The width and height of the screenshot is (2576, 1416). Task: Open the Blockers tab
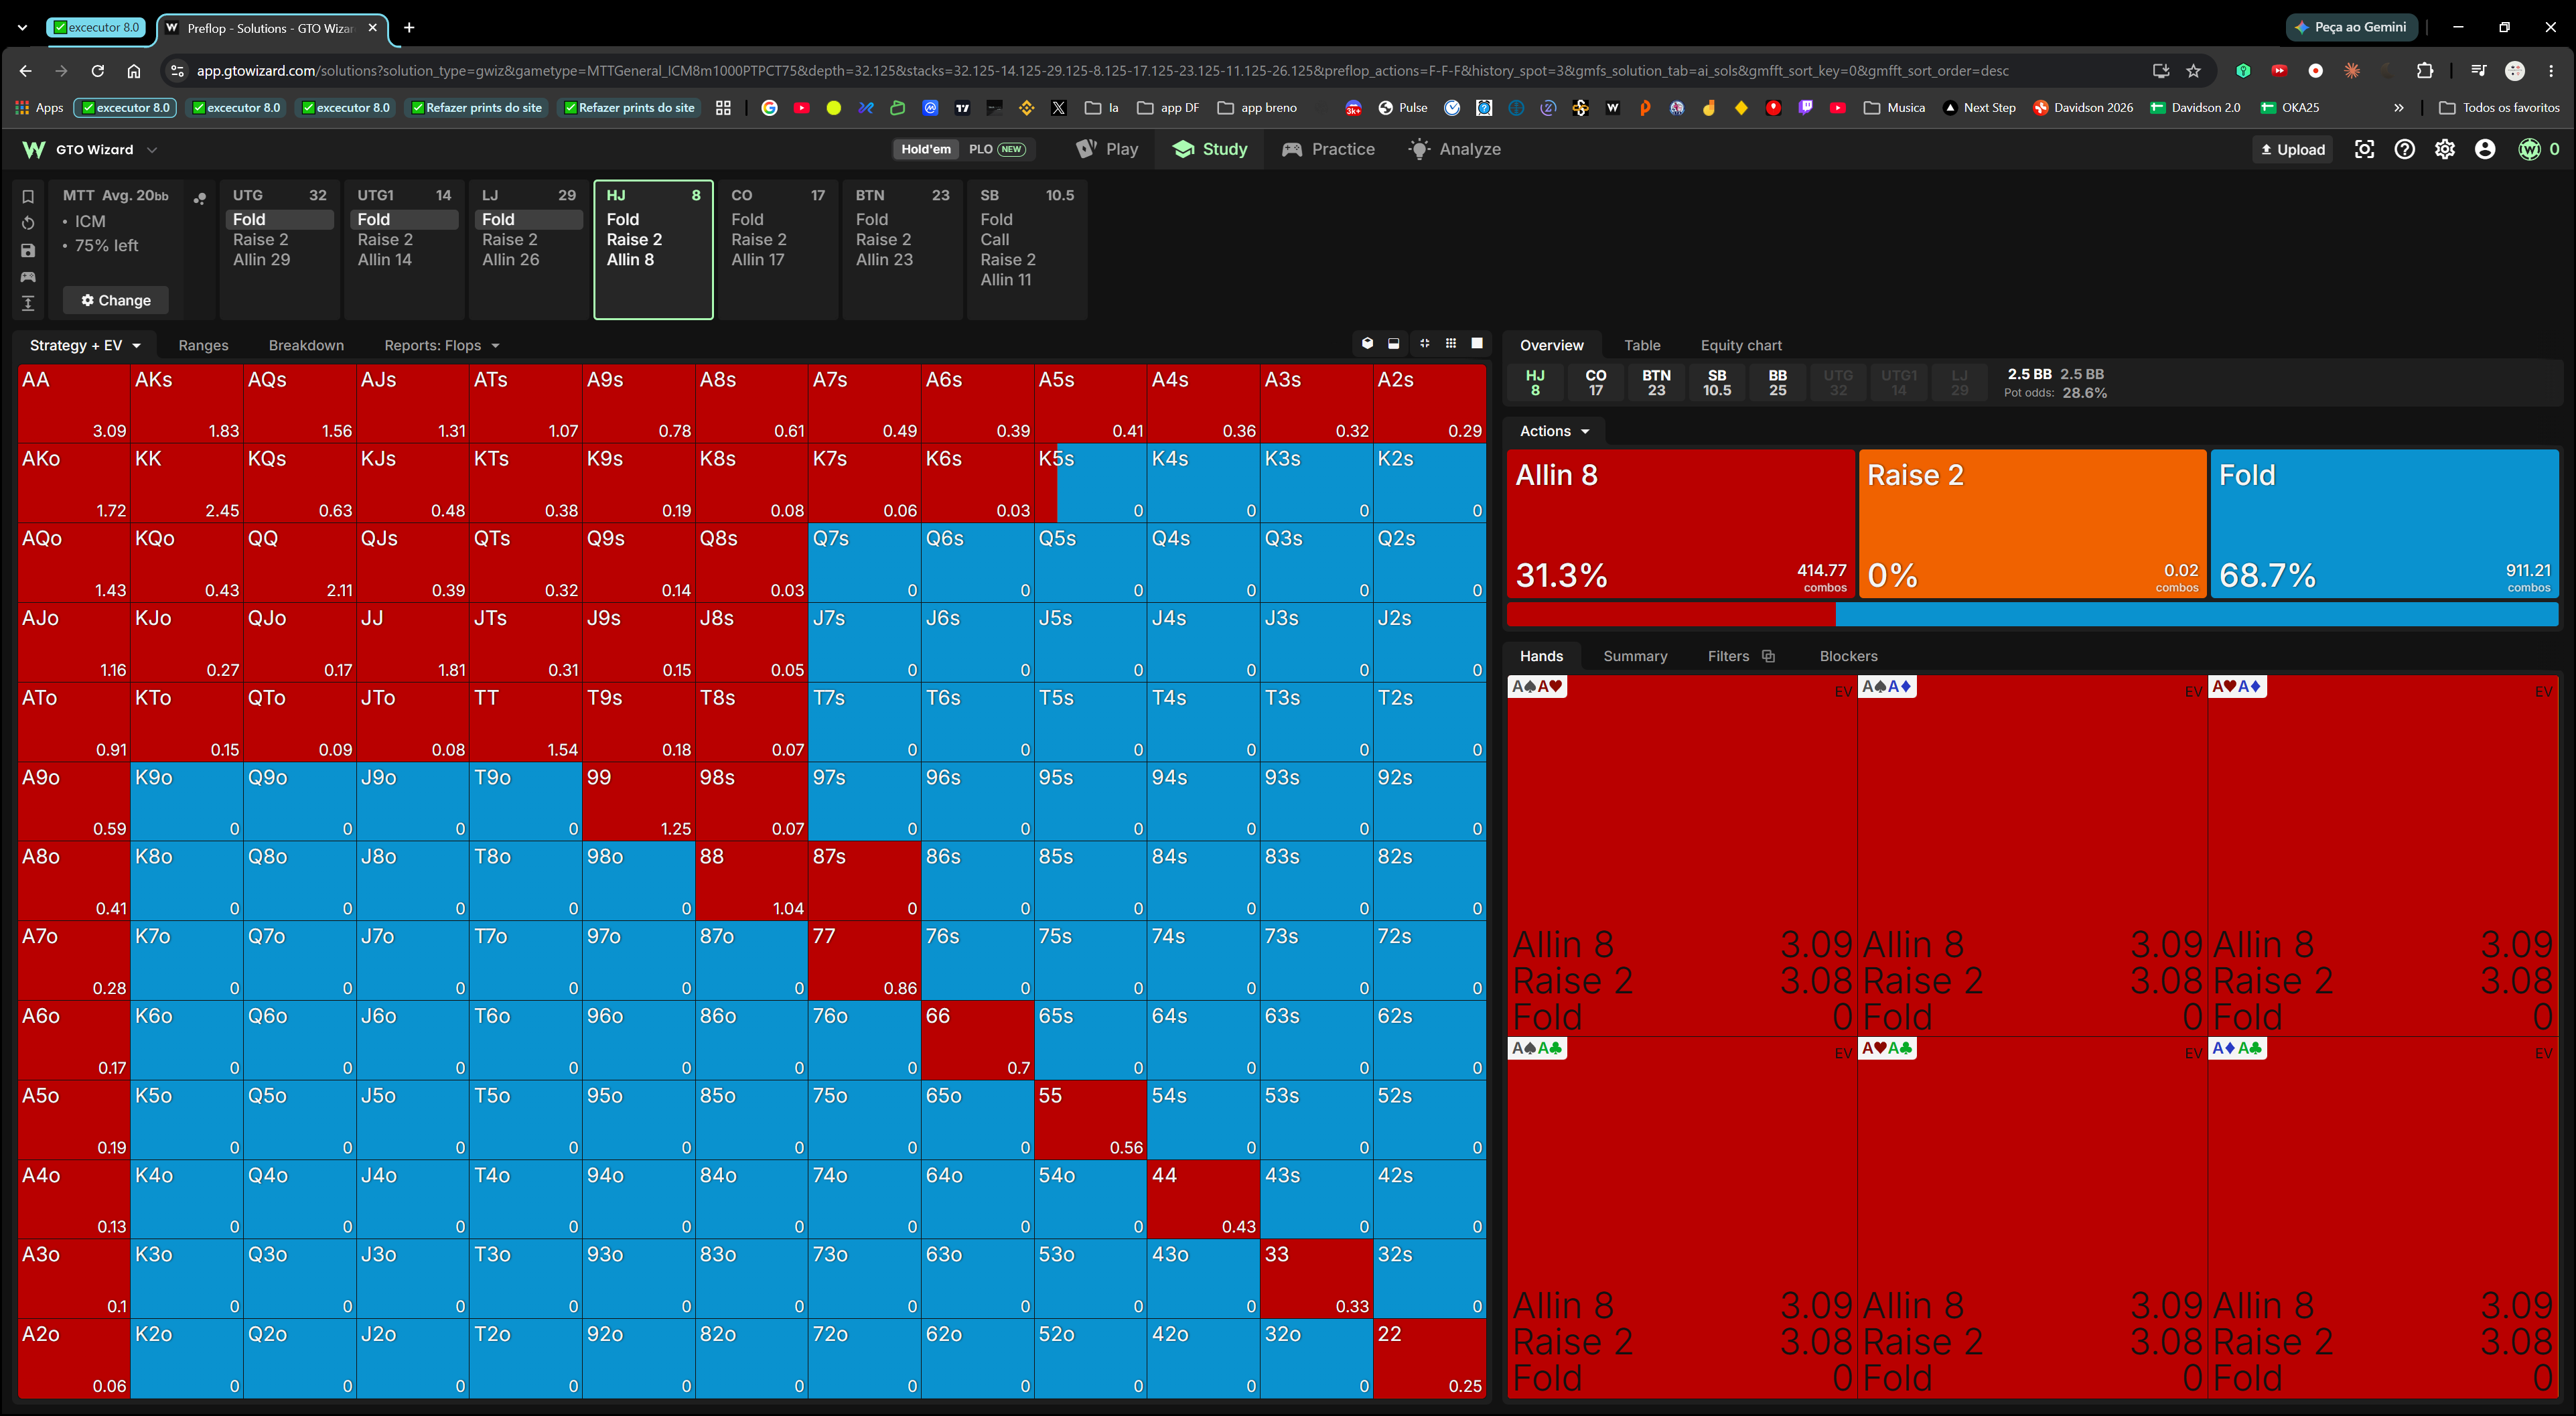tap(1848, 656)
